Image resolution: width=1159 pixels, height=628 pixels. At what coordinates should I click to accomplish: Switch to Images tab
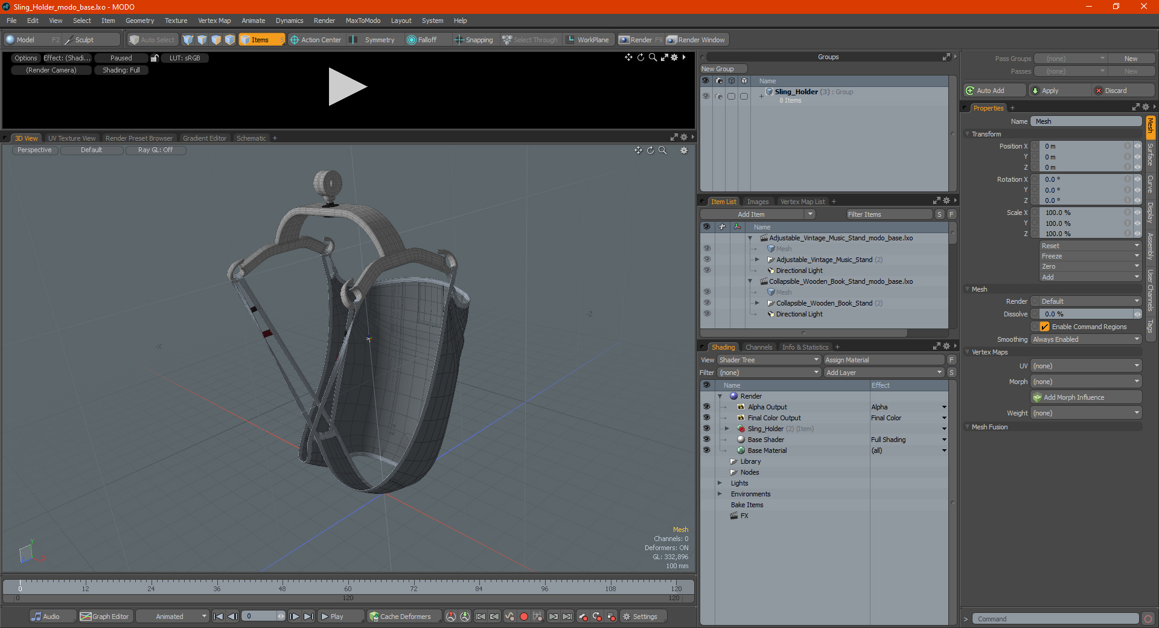(x=758, y=202)
